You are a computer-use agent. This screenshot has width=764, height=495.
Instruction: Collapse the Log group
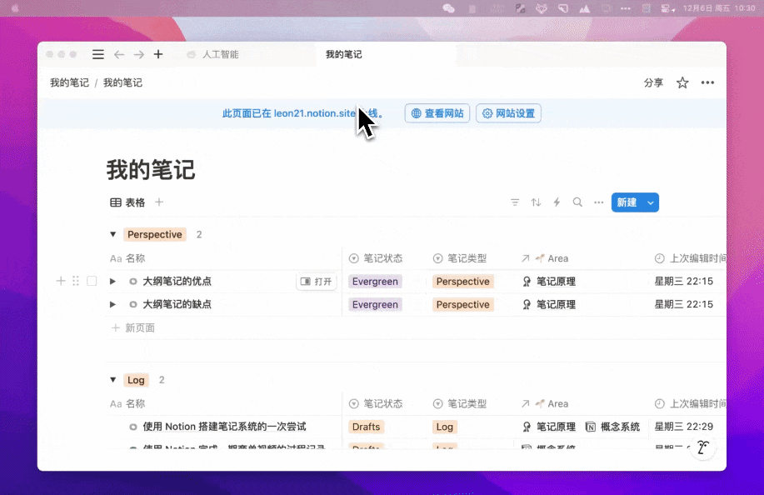coord(113,380)
